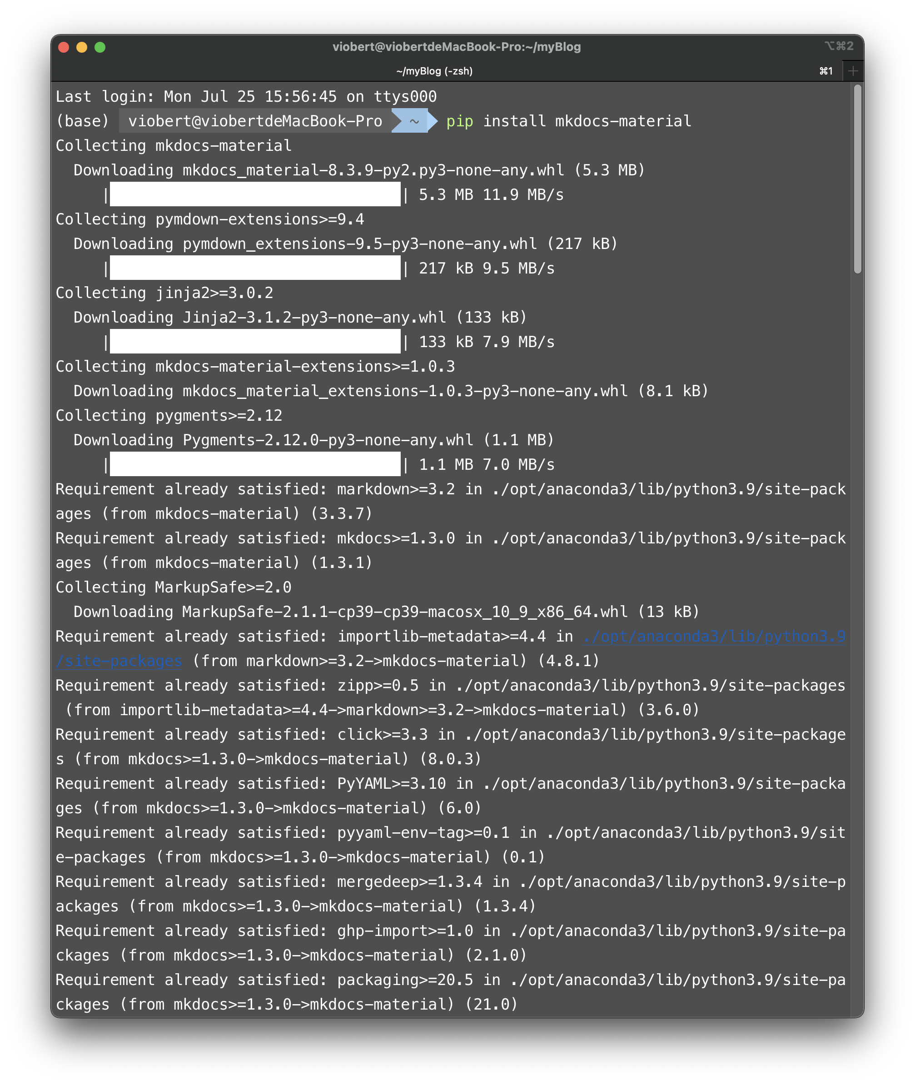Click the green zoom window button
This screenshot has width=915, height=1085.
[100, 47]
